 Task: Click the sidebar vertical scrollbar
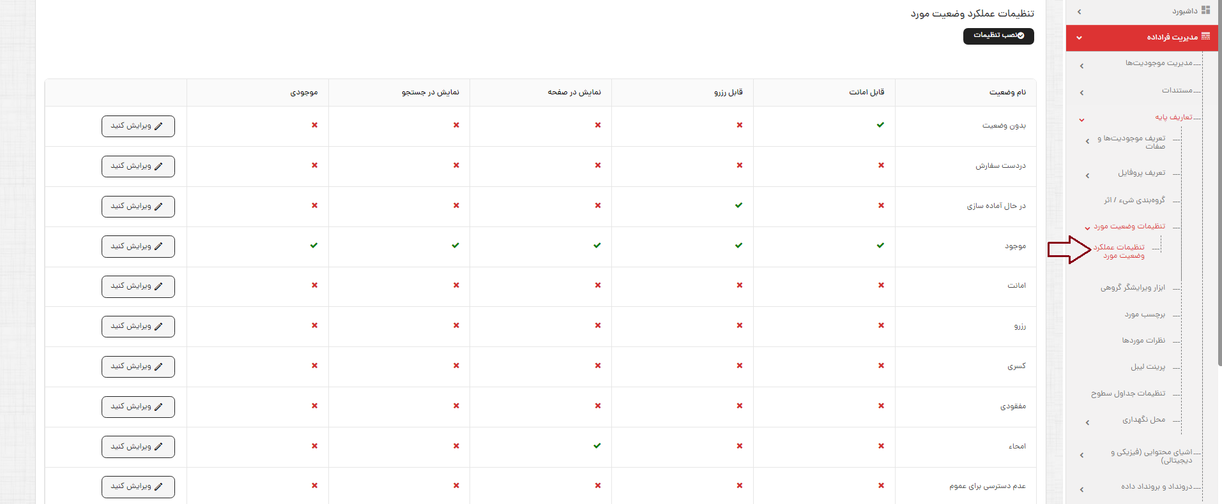pos(1219,191)
